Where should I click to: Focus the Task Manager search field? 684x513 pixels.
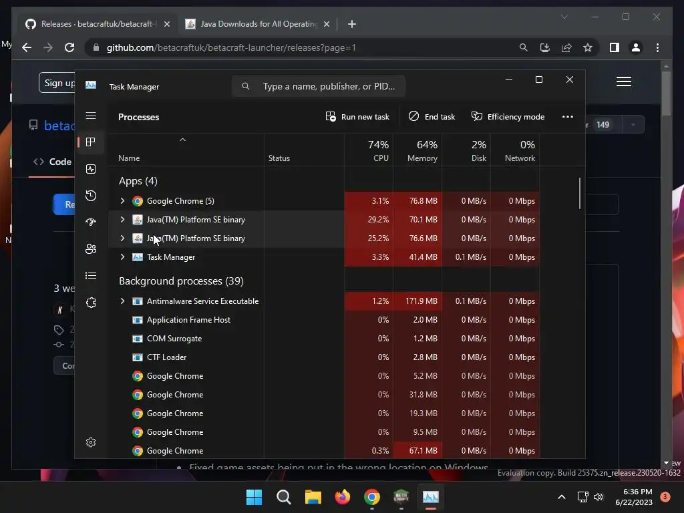coord(319,86)
